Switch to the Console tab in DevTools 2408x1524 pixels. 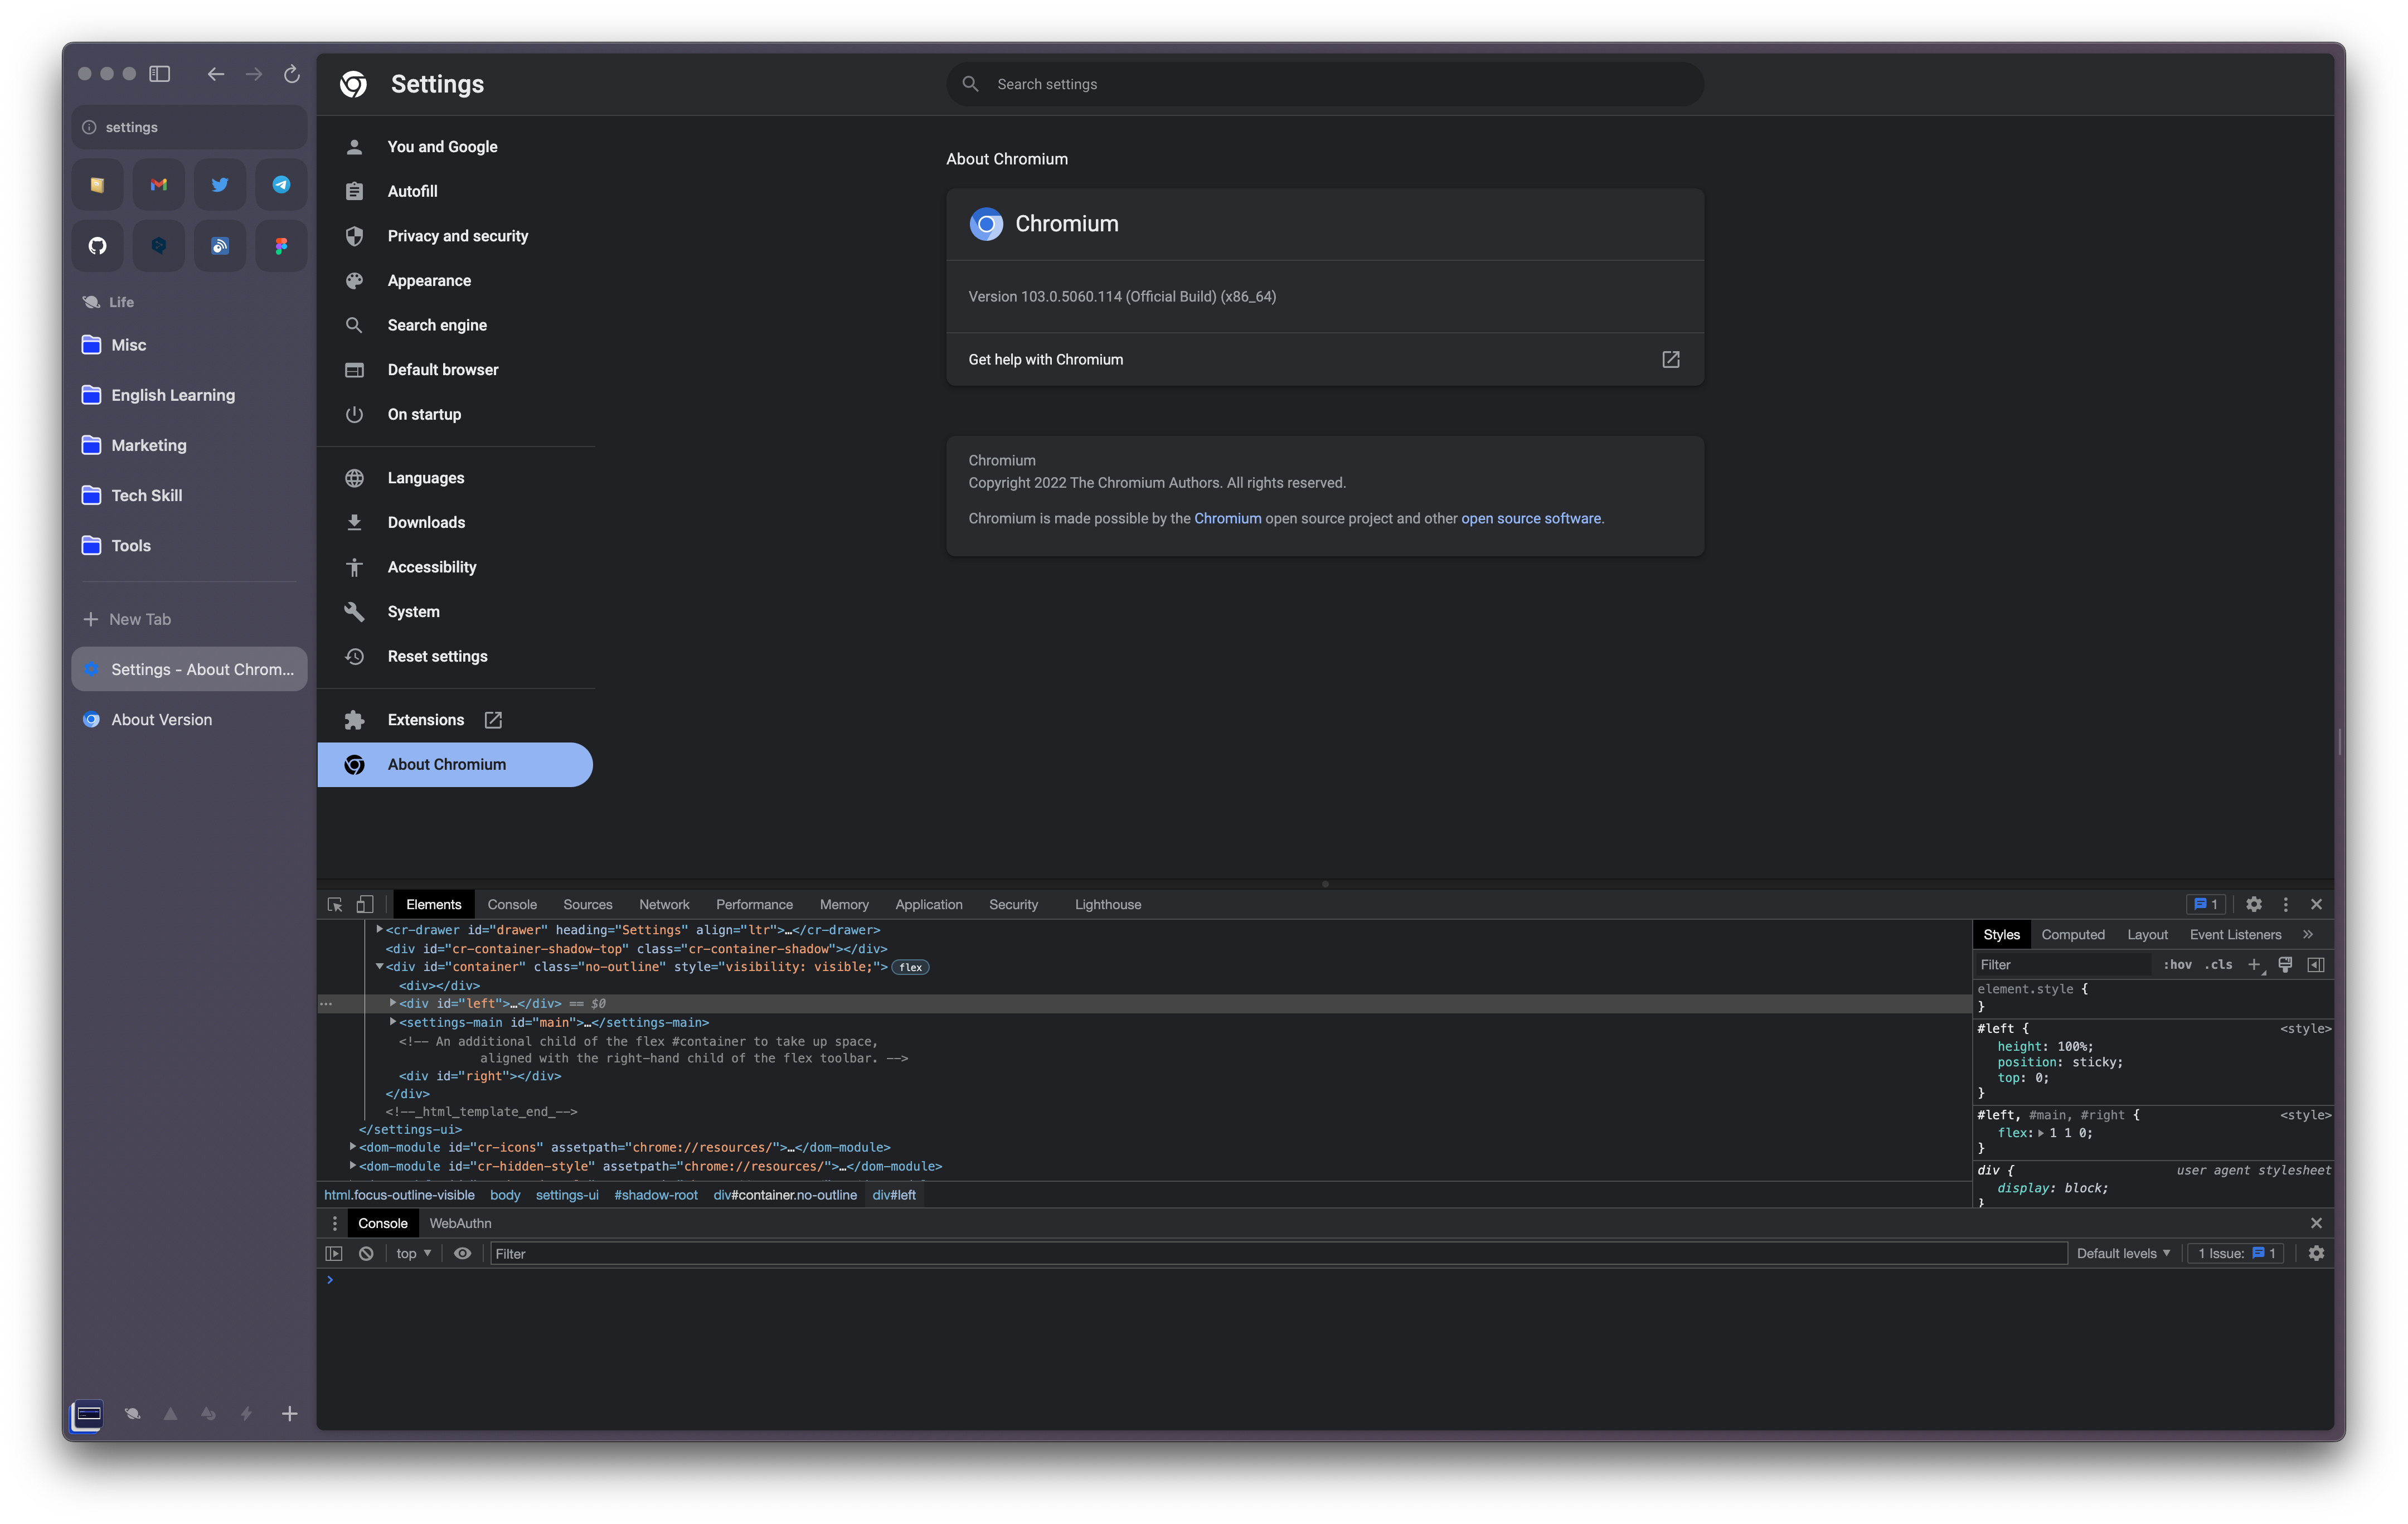(x=512, y=904)
